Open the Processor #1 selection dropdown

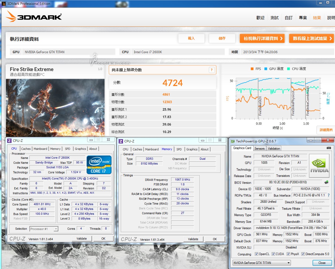[x=44, y=229]
